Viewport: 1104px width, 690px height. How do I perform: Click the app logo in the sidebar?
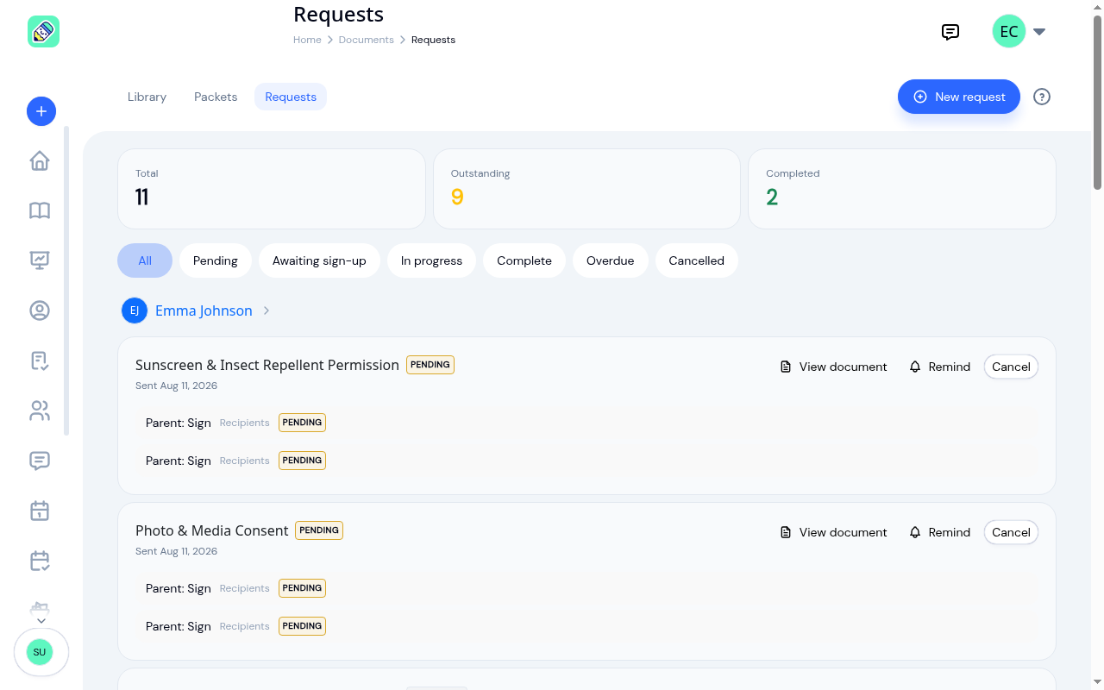[43, 32]
